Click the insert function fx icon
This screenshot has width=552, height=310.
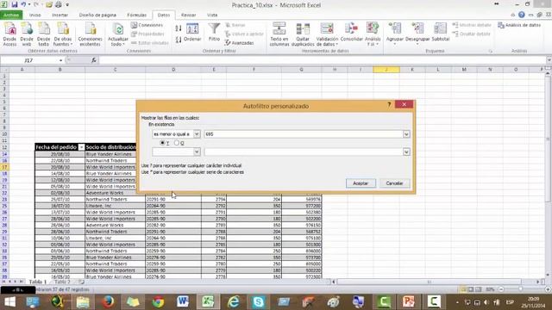(94, 60)
